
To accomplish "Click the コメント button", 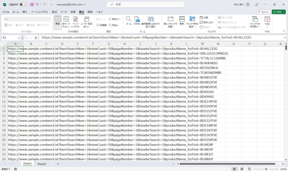I will point(263,12).
